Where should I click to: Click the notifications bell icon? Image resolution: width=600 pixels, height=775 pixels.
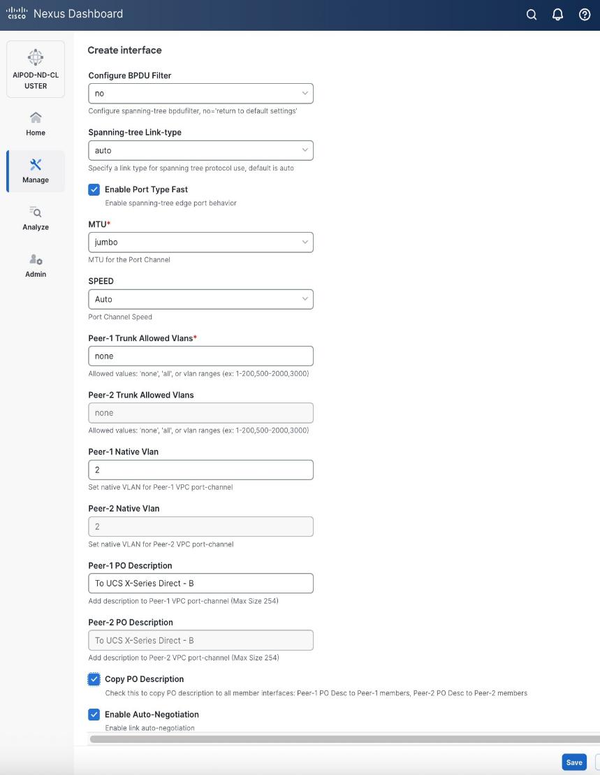pyautogui.click(x=557, y=14)
